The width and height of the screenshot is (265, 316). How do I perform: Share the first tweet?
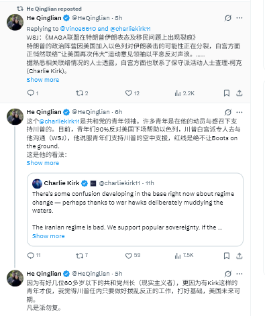click(240, 93)
